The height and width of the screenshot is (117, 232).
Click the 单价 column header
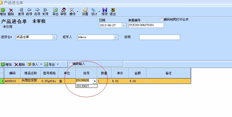click(120, 73)
